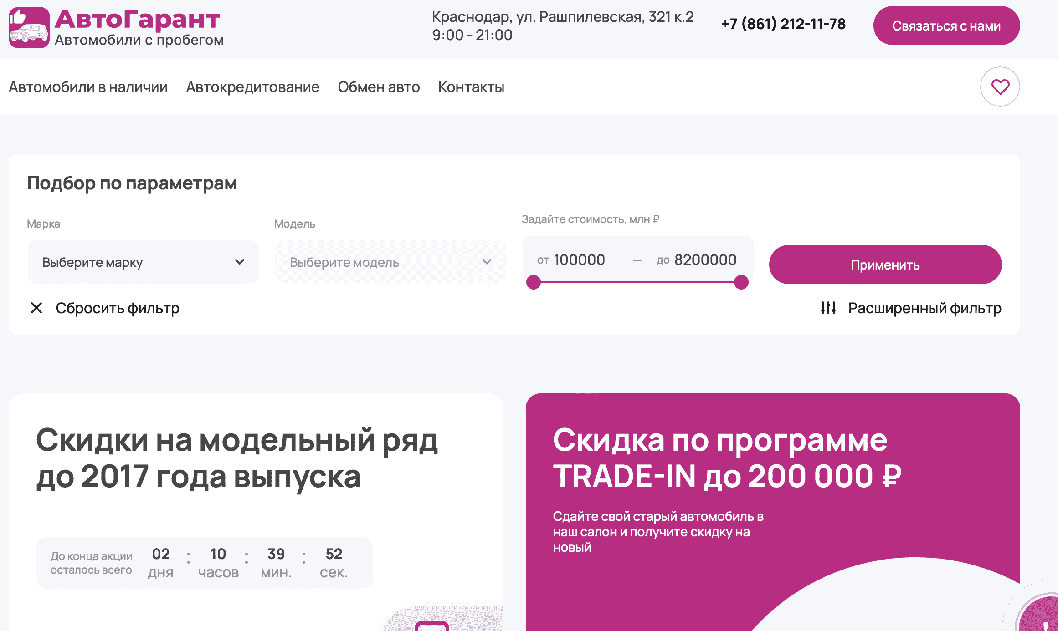Viewport: 1058px width, 631px height.
Task: Click the sliders icon next to Расширенный фильтр
Action: (x=828, y=308)
